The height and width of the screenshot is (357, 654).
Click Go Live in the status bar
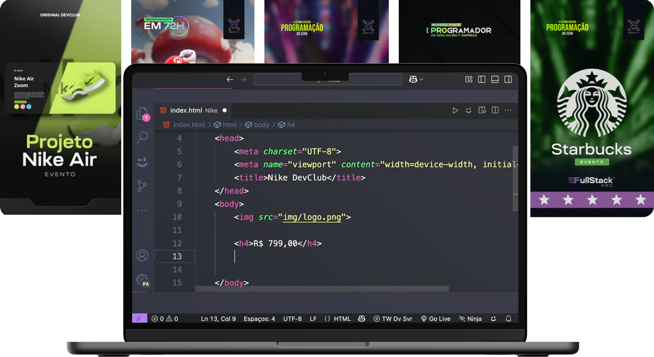point(435,319)
